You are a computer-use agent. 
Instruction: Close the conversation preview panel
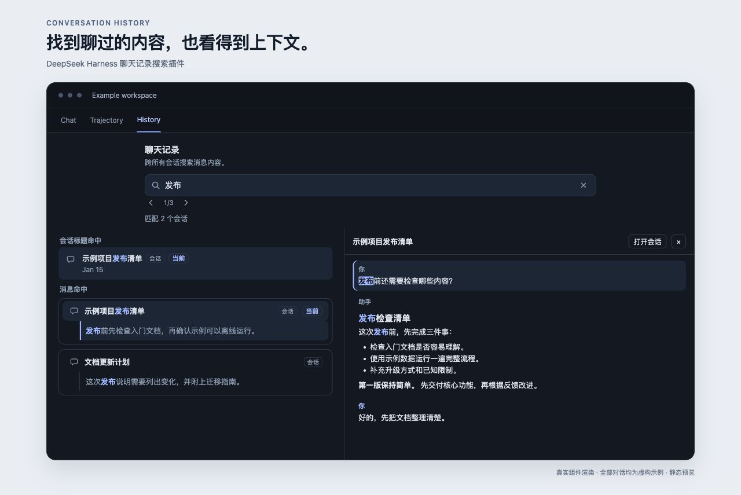[x=678, y=241]
